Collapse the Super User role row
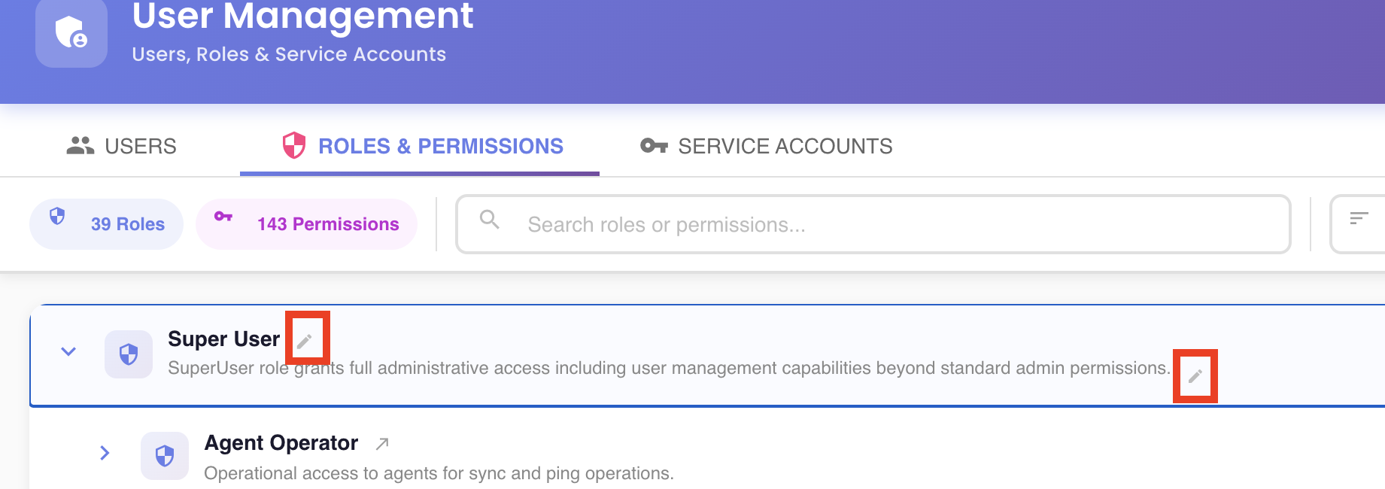Screen dimensions: 1385x489 click(68, 351)
